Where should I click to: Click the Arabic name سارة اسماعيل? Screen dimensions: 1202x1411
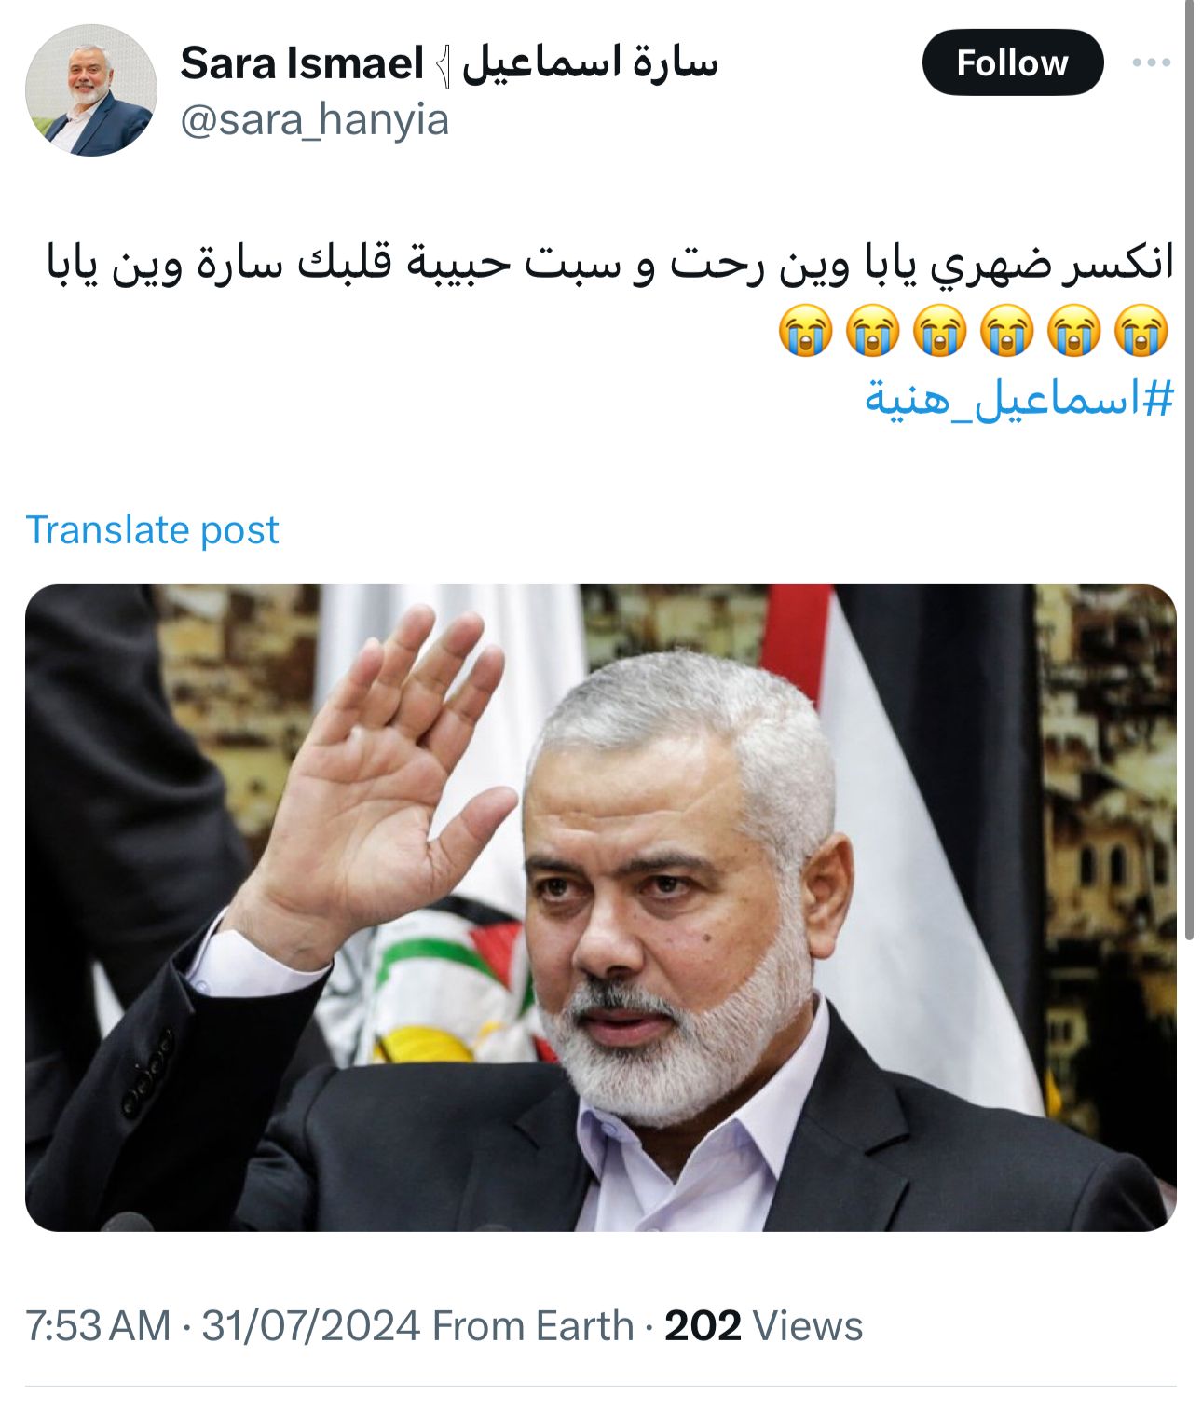tap(590, 62)
